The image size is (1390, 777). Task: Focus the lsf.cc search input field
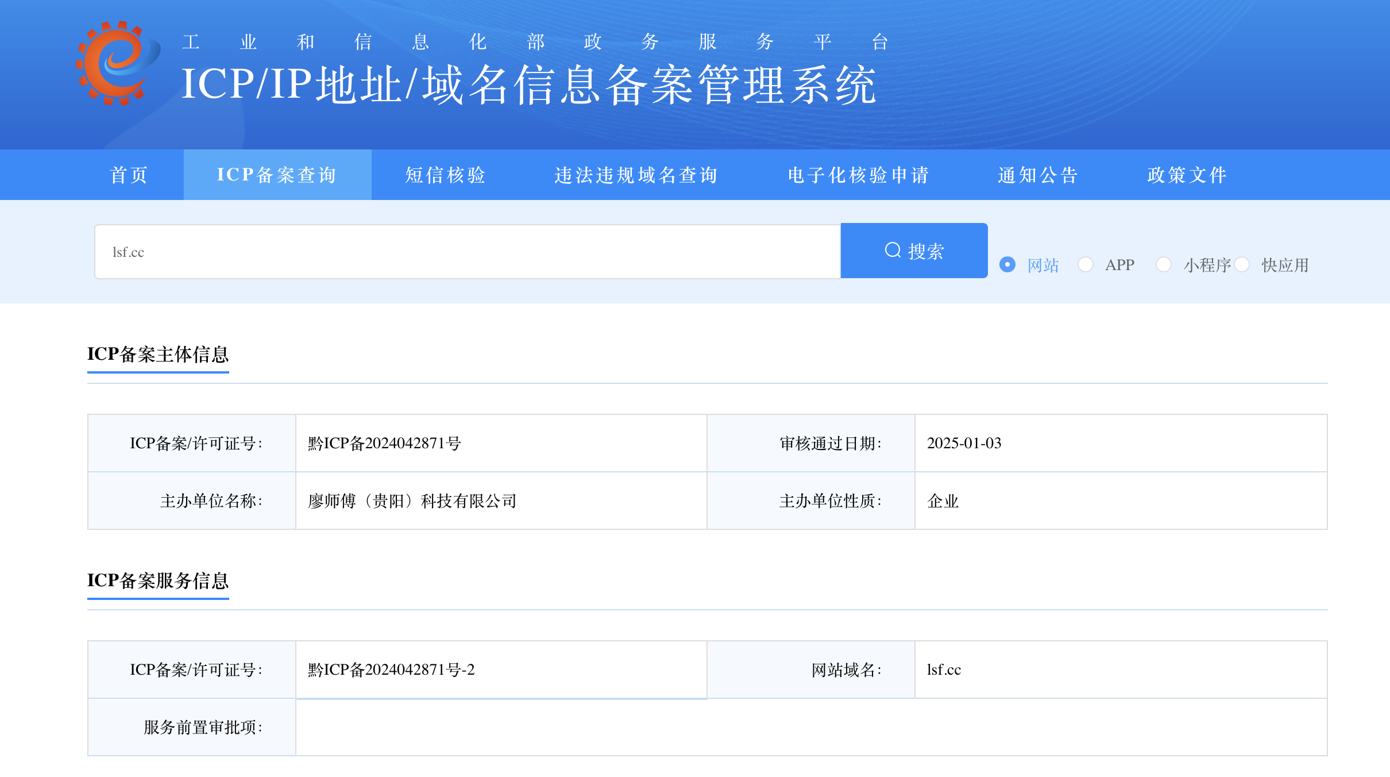pyautogui.click(x=466, y=252)
